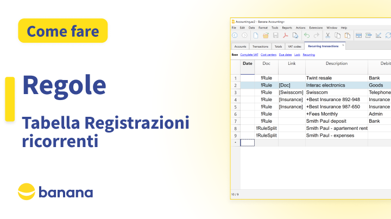Switch to the Accounts tab
Image resolution: width=391 pixels, height=219 pixels.
click(x=240, y=47)
